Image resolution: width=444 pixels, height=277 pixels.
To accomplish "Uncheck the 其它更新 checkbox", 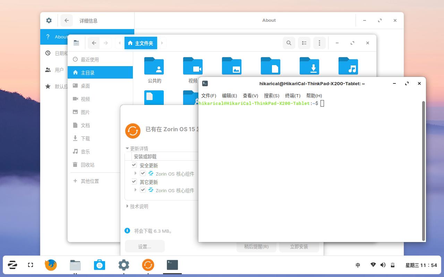I will [x=134, y=181].
